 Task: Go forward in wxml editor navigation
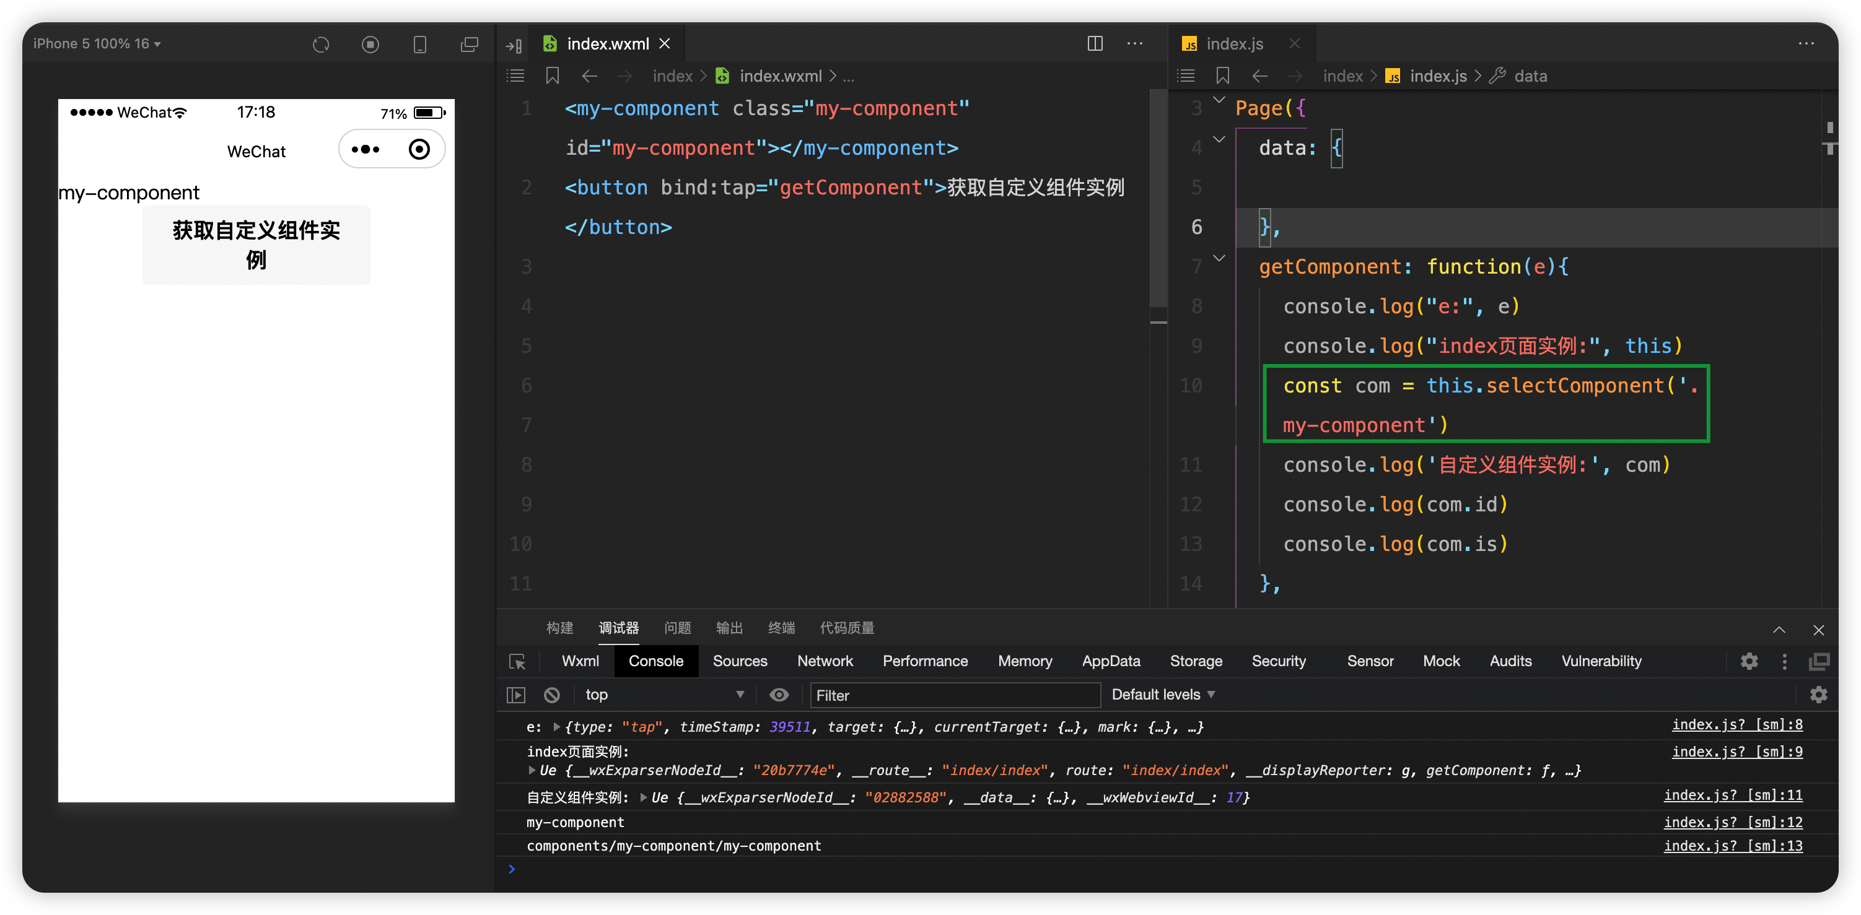pos(624,76)
